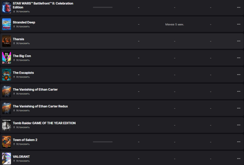Open three-dot menu for Tomb Raider row

point(239,125)
